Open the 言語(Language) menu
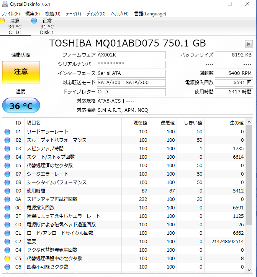 point(150,14)
